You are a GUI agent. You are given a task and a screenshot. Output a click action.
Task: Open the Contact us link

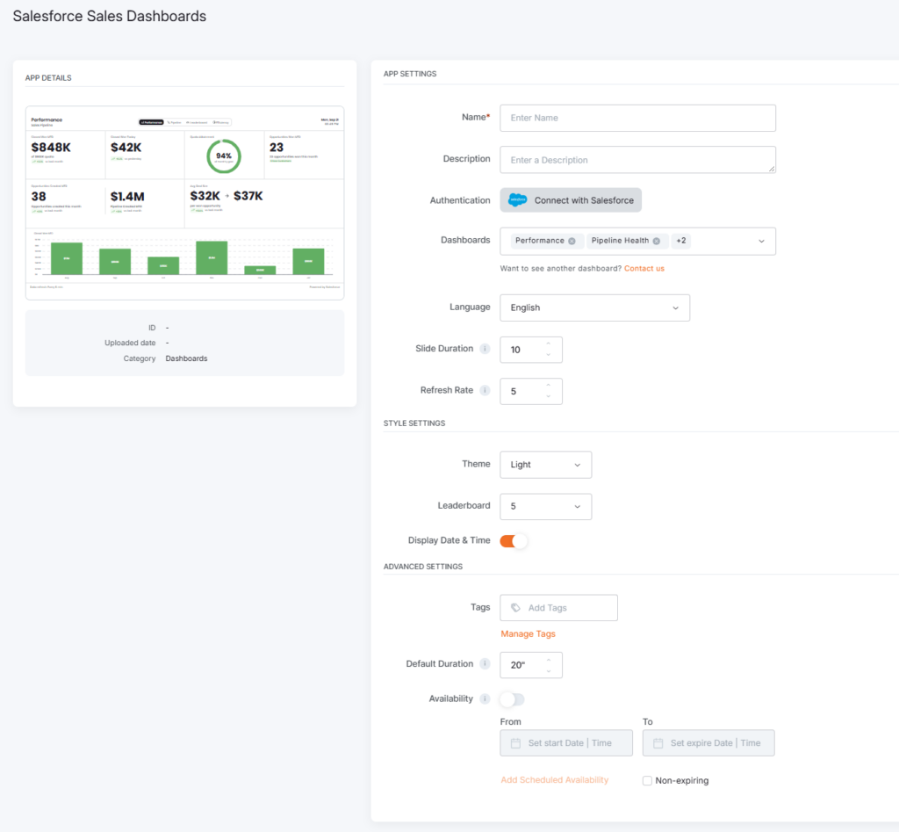pos(644,269)
